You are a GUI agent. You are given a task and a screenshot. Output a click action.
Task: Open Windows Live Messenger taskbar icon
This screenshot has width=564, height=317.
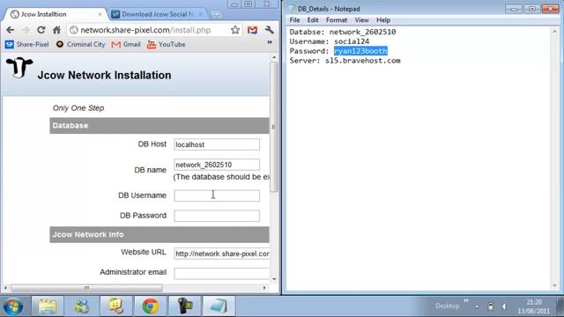tap(82, 306)
